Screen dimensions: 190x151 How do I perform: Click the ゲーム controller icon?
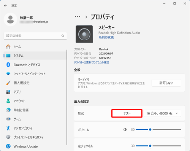[x=8, y=119]
